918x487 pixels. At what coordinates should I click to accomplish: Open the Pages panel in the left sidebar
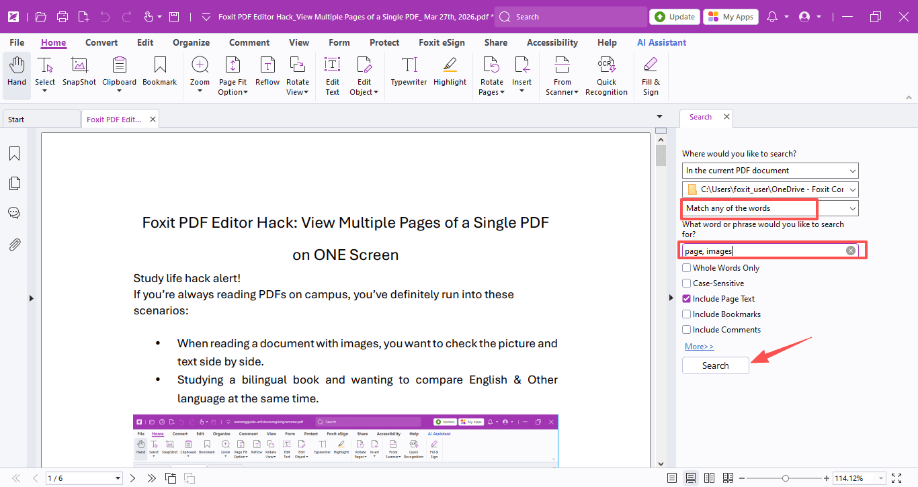(14, 183)
